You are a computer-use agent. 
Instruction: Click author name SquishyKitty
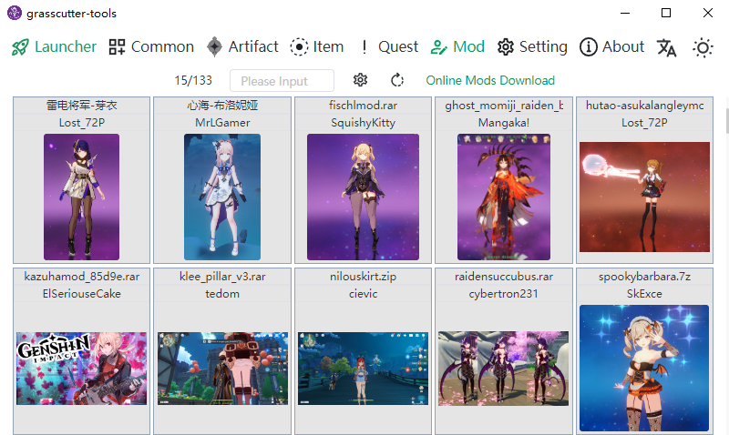[x=363, y=123]
